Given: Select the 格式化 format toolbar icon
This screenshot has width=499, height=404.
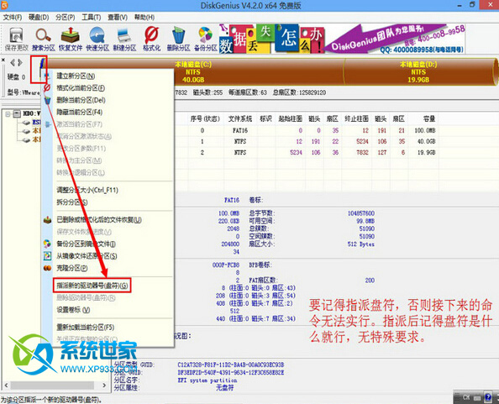Looking at the screenshot, I should (x=151, y=39).
